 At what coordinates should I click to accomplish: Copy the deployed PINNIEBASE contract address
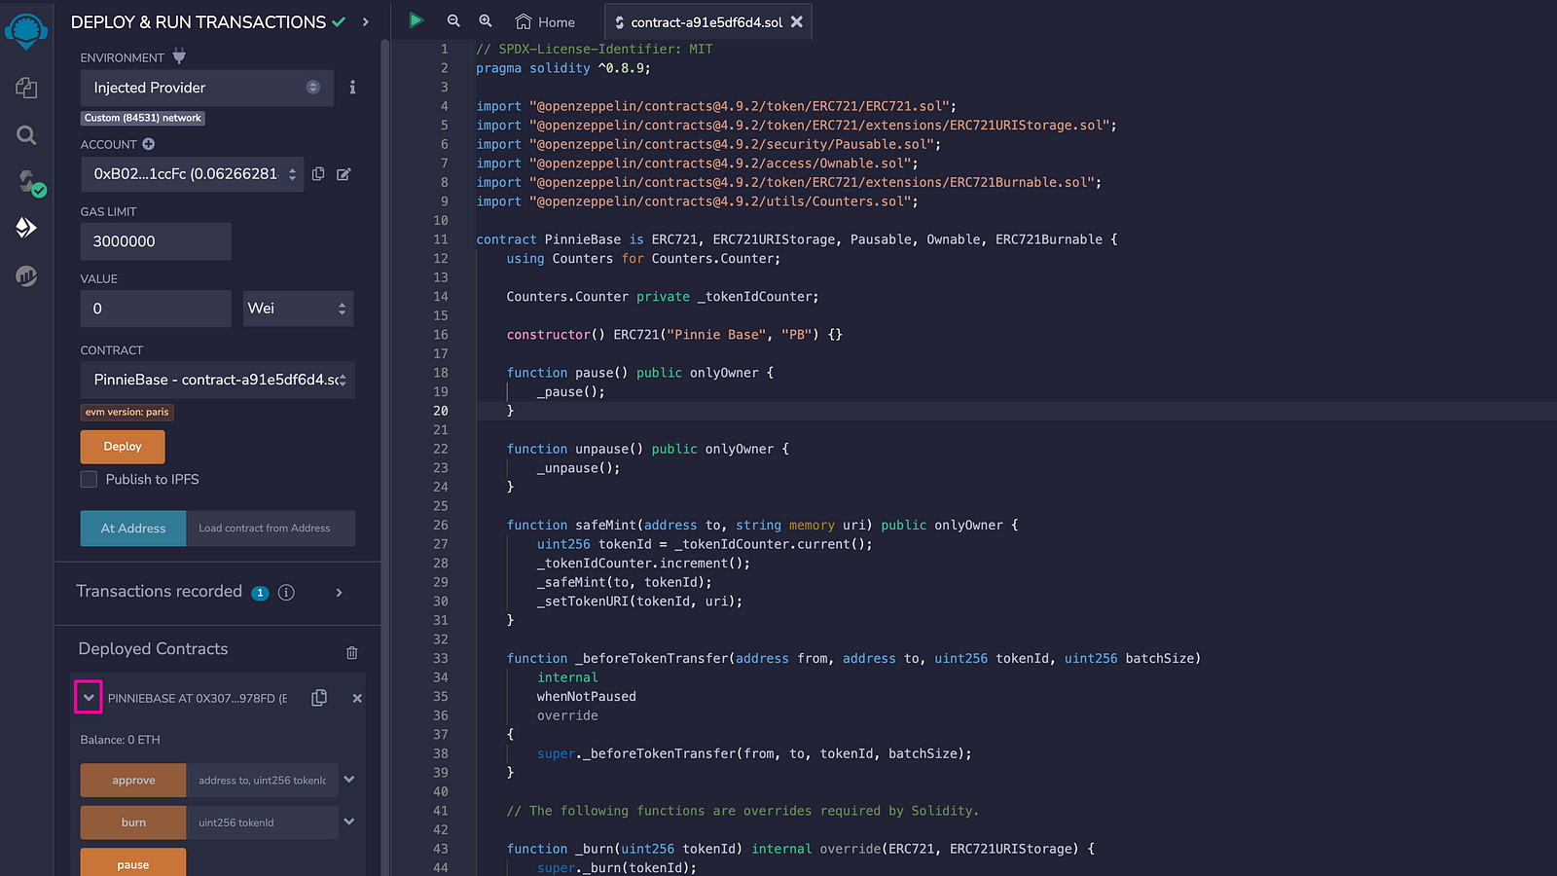pyautogui.click(x=319, y=698)
